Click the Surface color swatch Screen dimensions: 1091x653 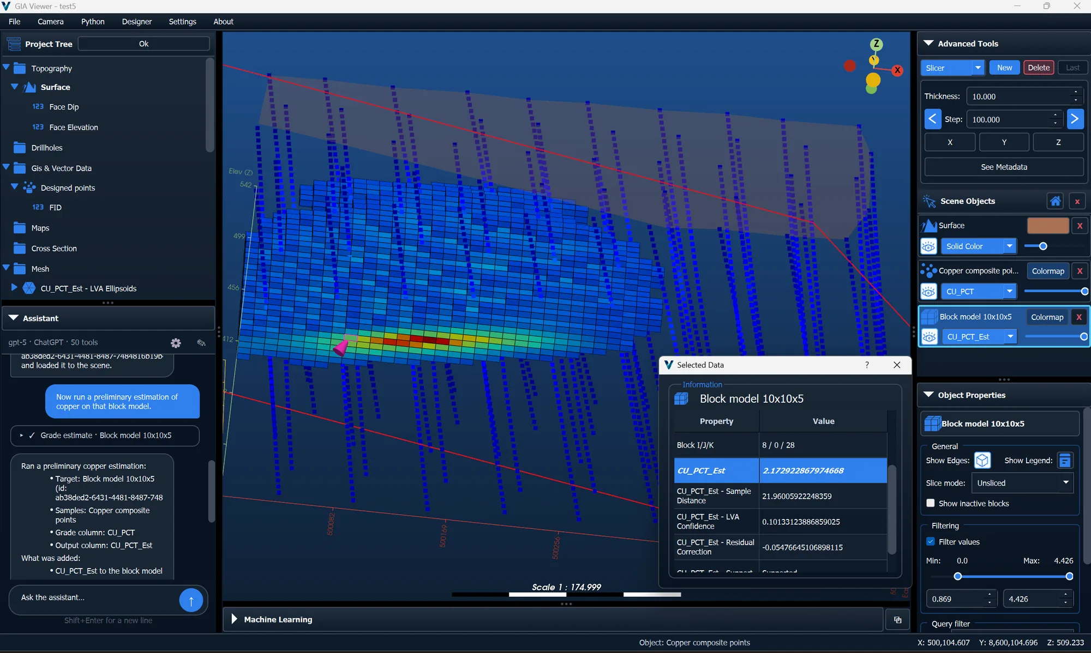point(1048,226)
